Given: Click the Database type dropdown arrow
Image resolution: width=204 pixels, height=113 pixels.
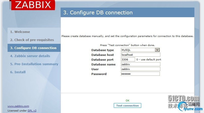Looking at the screenshot, I should pyautogui.click(x=157, y=50).
